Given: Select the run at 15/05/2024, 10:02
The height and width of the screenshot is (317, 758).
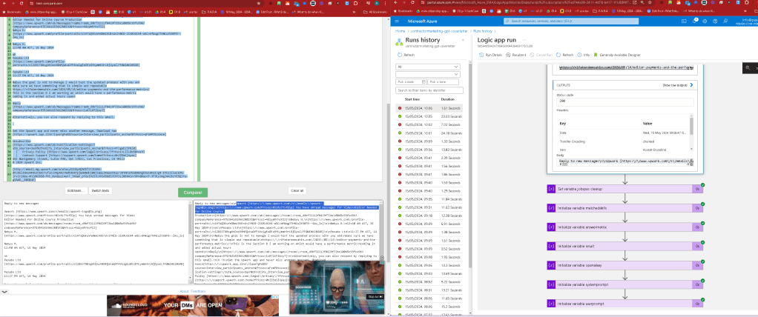Looking at the screenshot, I should (430, 124).
